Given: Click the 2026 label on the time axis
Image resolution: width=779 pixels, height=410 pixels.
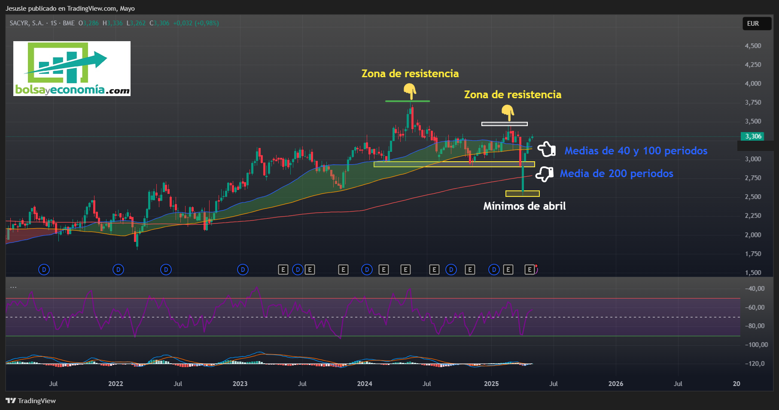Looking at the screenshot, I should (x=616, y=383).
